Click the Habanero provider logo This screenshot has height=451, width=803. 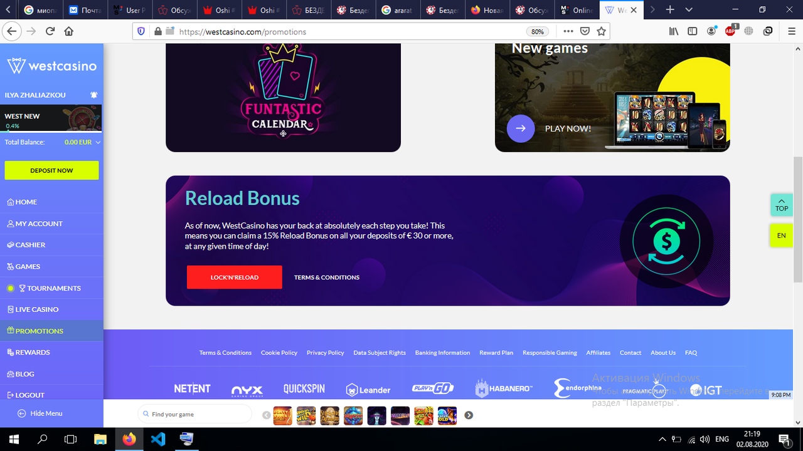(x=504, y=388)
